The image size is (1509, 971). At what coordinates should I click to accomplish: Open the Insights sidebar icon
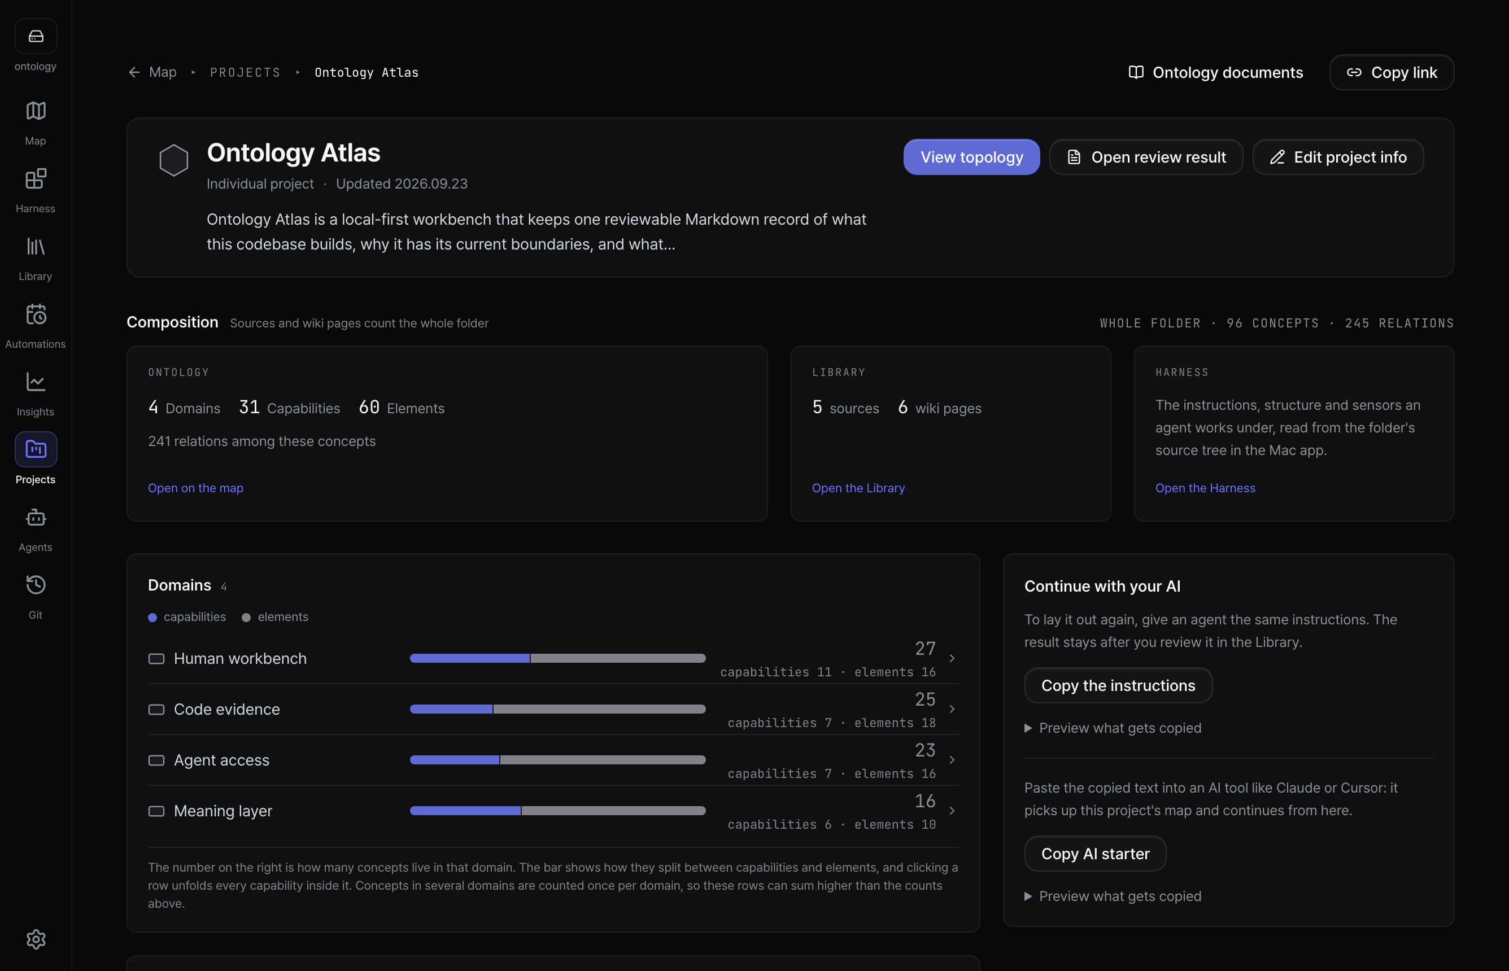click(x=36, y=382)
